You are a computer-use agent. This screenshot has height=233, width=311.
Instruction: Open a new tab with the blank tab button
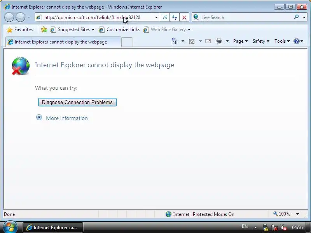tap(127, 42)
